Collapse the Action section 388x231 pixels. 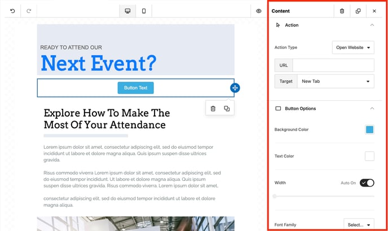372,25
